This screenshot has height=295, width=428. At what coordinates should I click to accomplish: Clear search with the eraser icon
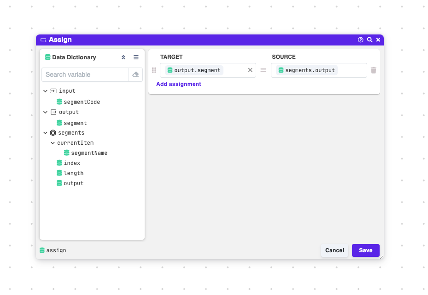coord(135,74)
